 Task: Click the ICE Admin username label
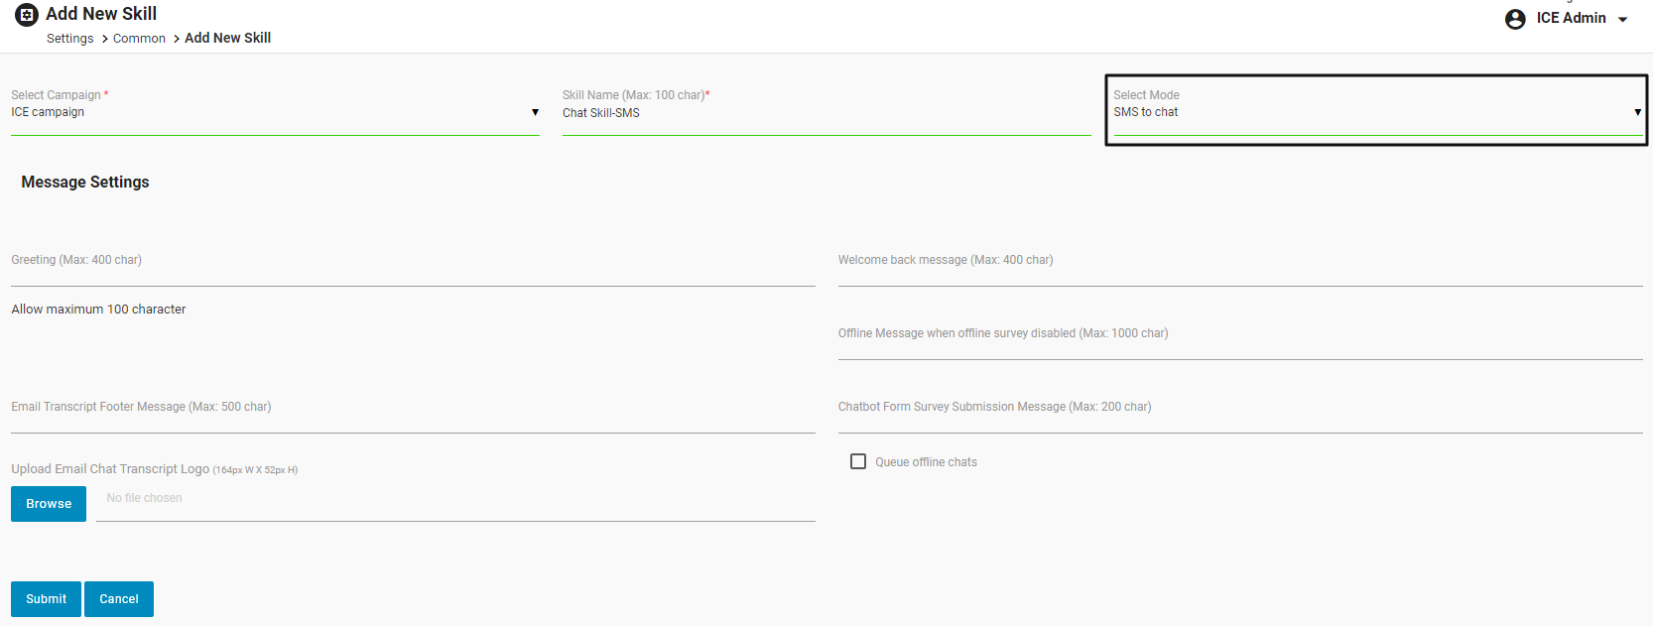(x=1571, y=18)
